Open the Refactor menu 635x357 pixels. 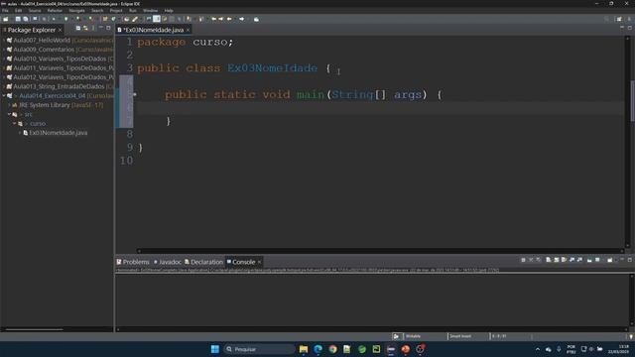pos(55,11)
